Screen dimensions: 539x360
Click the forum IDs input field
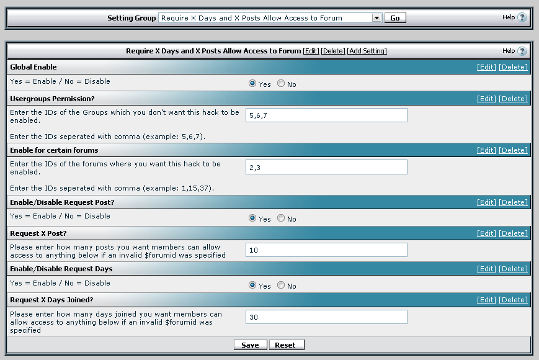(326, 167)
